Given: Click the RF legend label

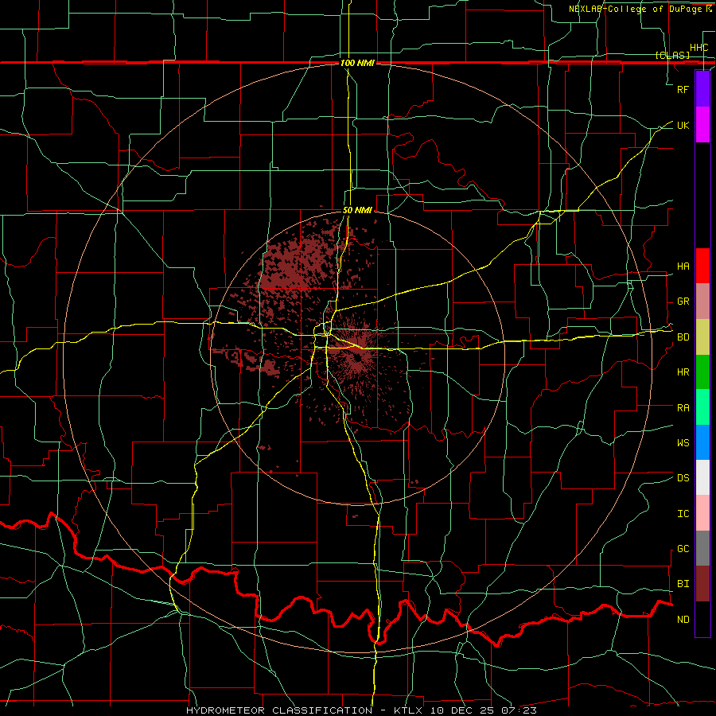Looking at the screenshot, I should pos(683,89).
